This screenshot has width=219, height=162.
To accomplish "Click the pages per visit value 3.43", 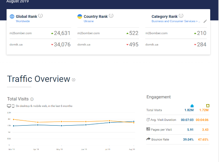I will (x=205, y=130).
